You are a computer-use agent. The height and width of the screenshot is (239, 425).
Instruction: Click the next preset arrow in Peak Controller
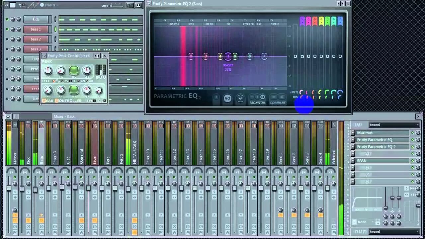pos(99,56)
